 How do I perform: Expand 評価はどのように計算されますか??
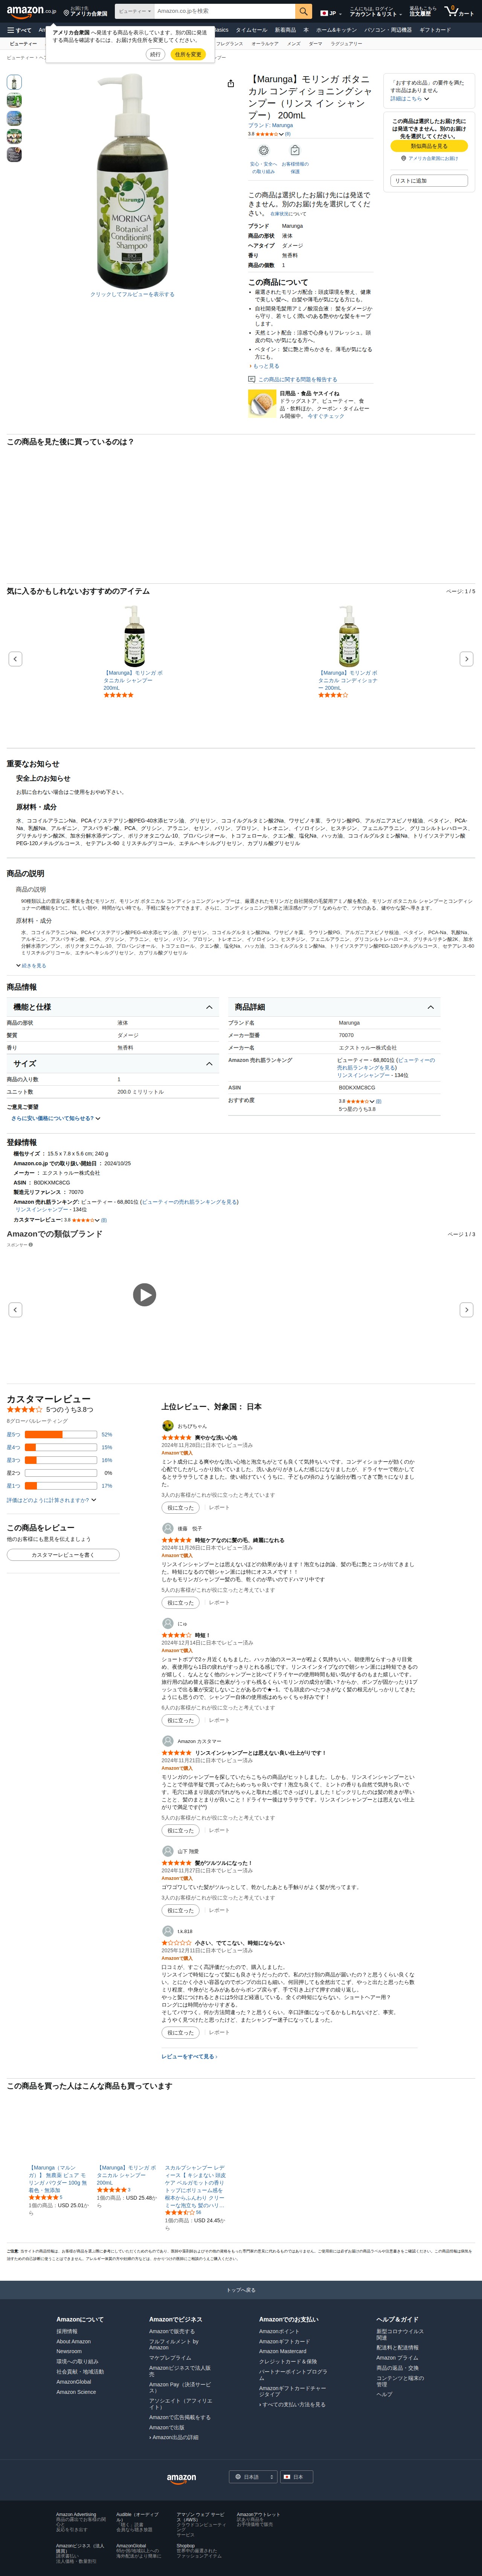point(52,1500)
